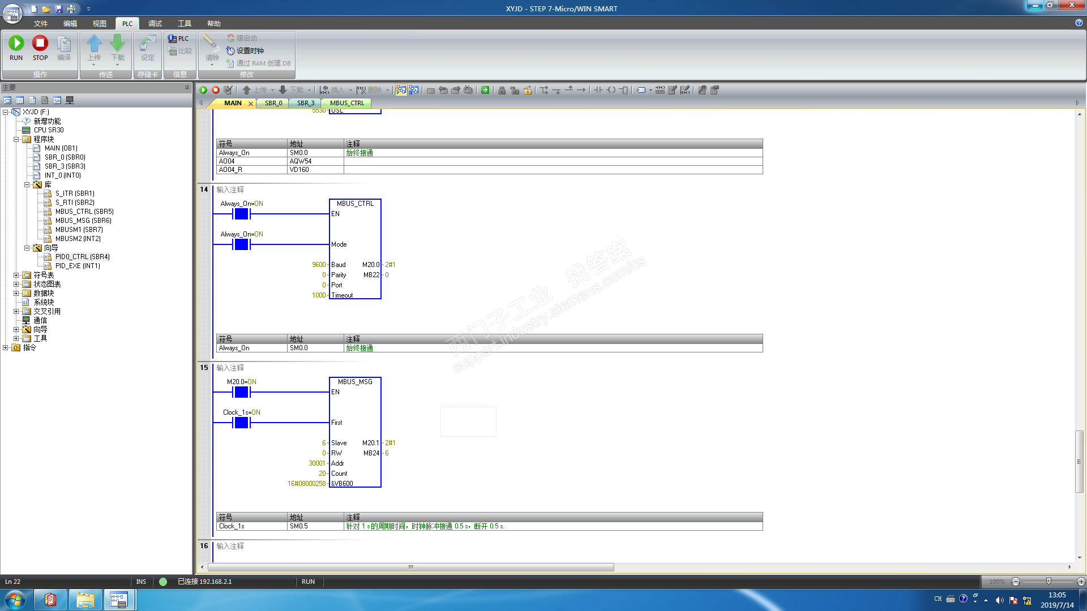Viewport: 1087px width, 611px height.
Task: Open the 调试 (Debug) ribbon menu
Action: (155, 24)
